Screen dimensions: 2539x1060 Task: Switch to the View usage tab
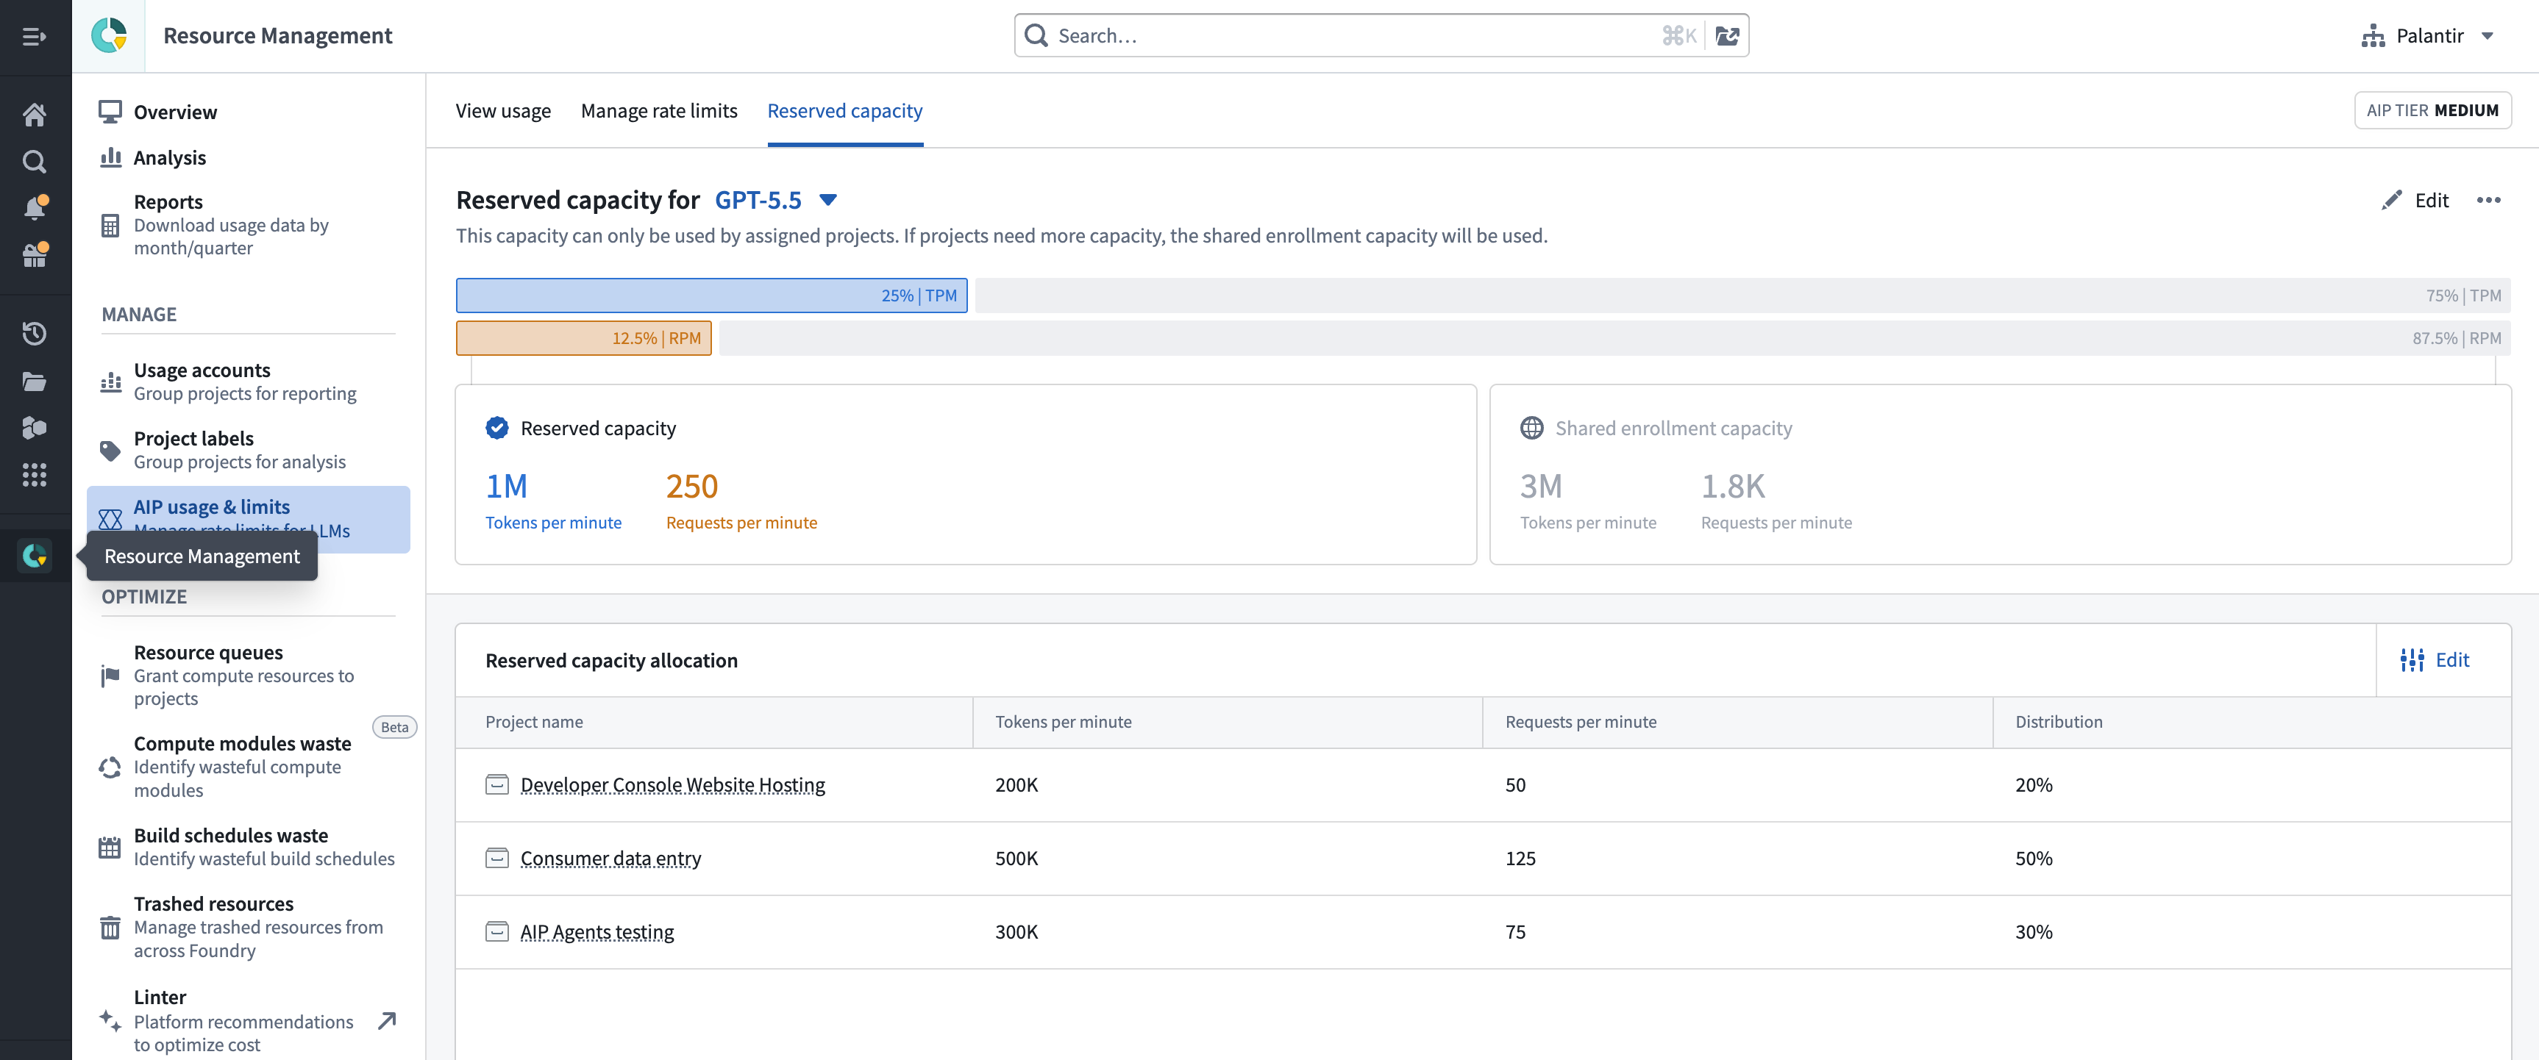(502, 110)
